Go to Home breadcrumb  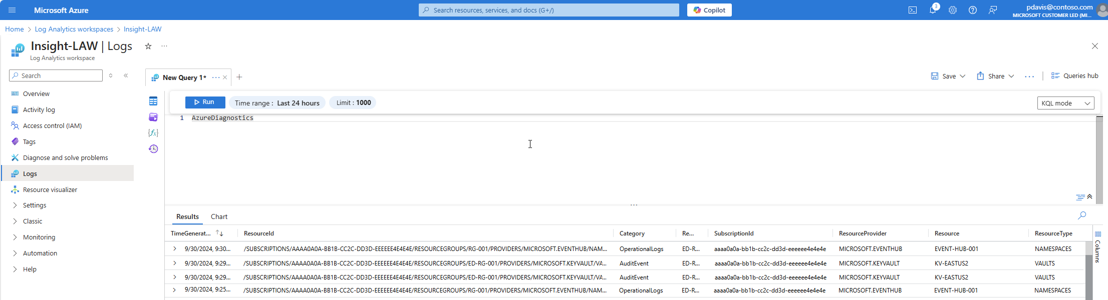(15, 29)
